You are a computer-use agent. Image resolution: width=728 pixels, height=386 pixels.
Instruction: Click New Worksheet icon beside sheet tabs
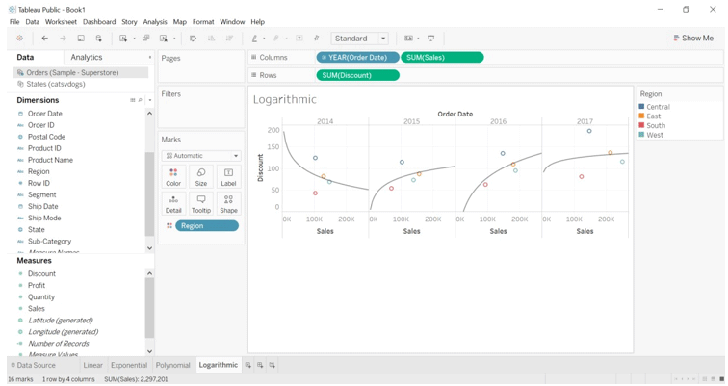[x=248, y=365]
